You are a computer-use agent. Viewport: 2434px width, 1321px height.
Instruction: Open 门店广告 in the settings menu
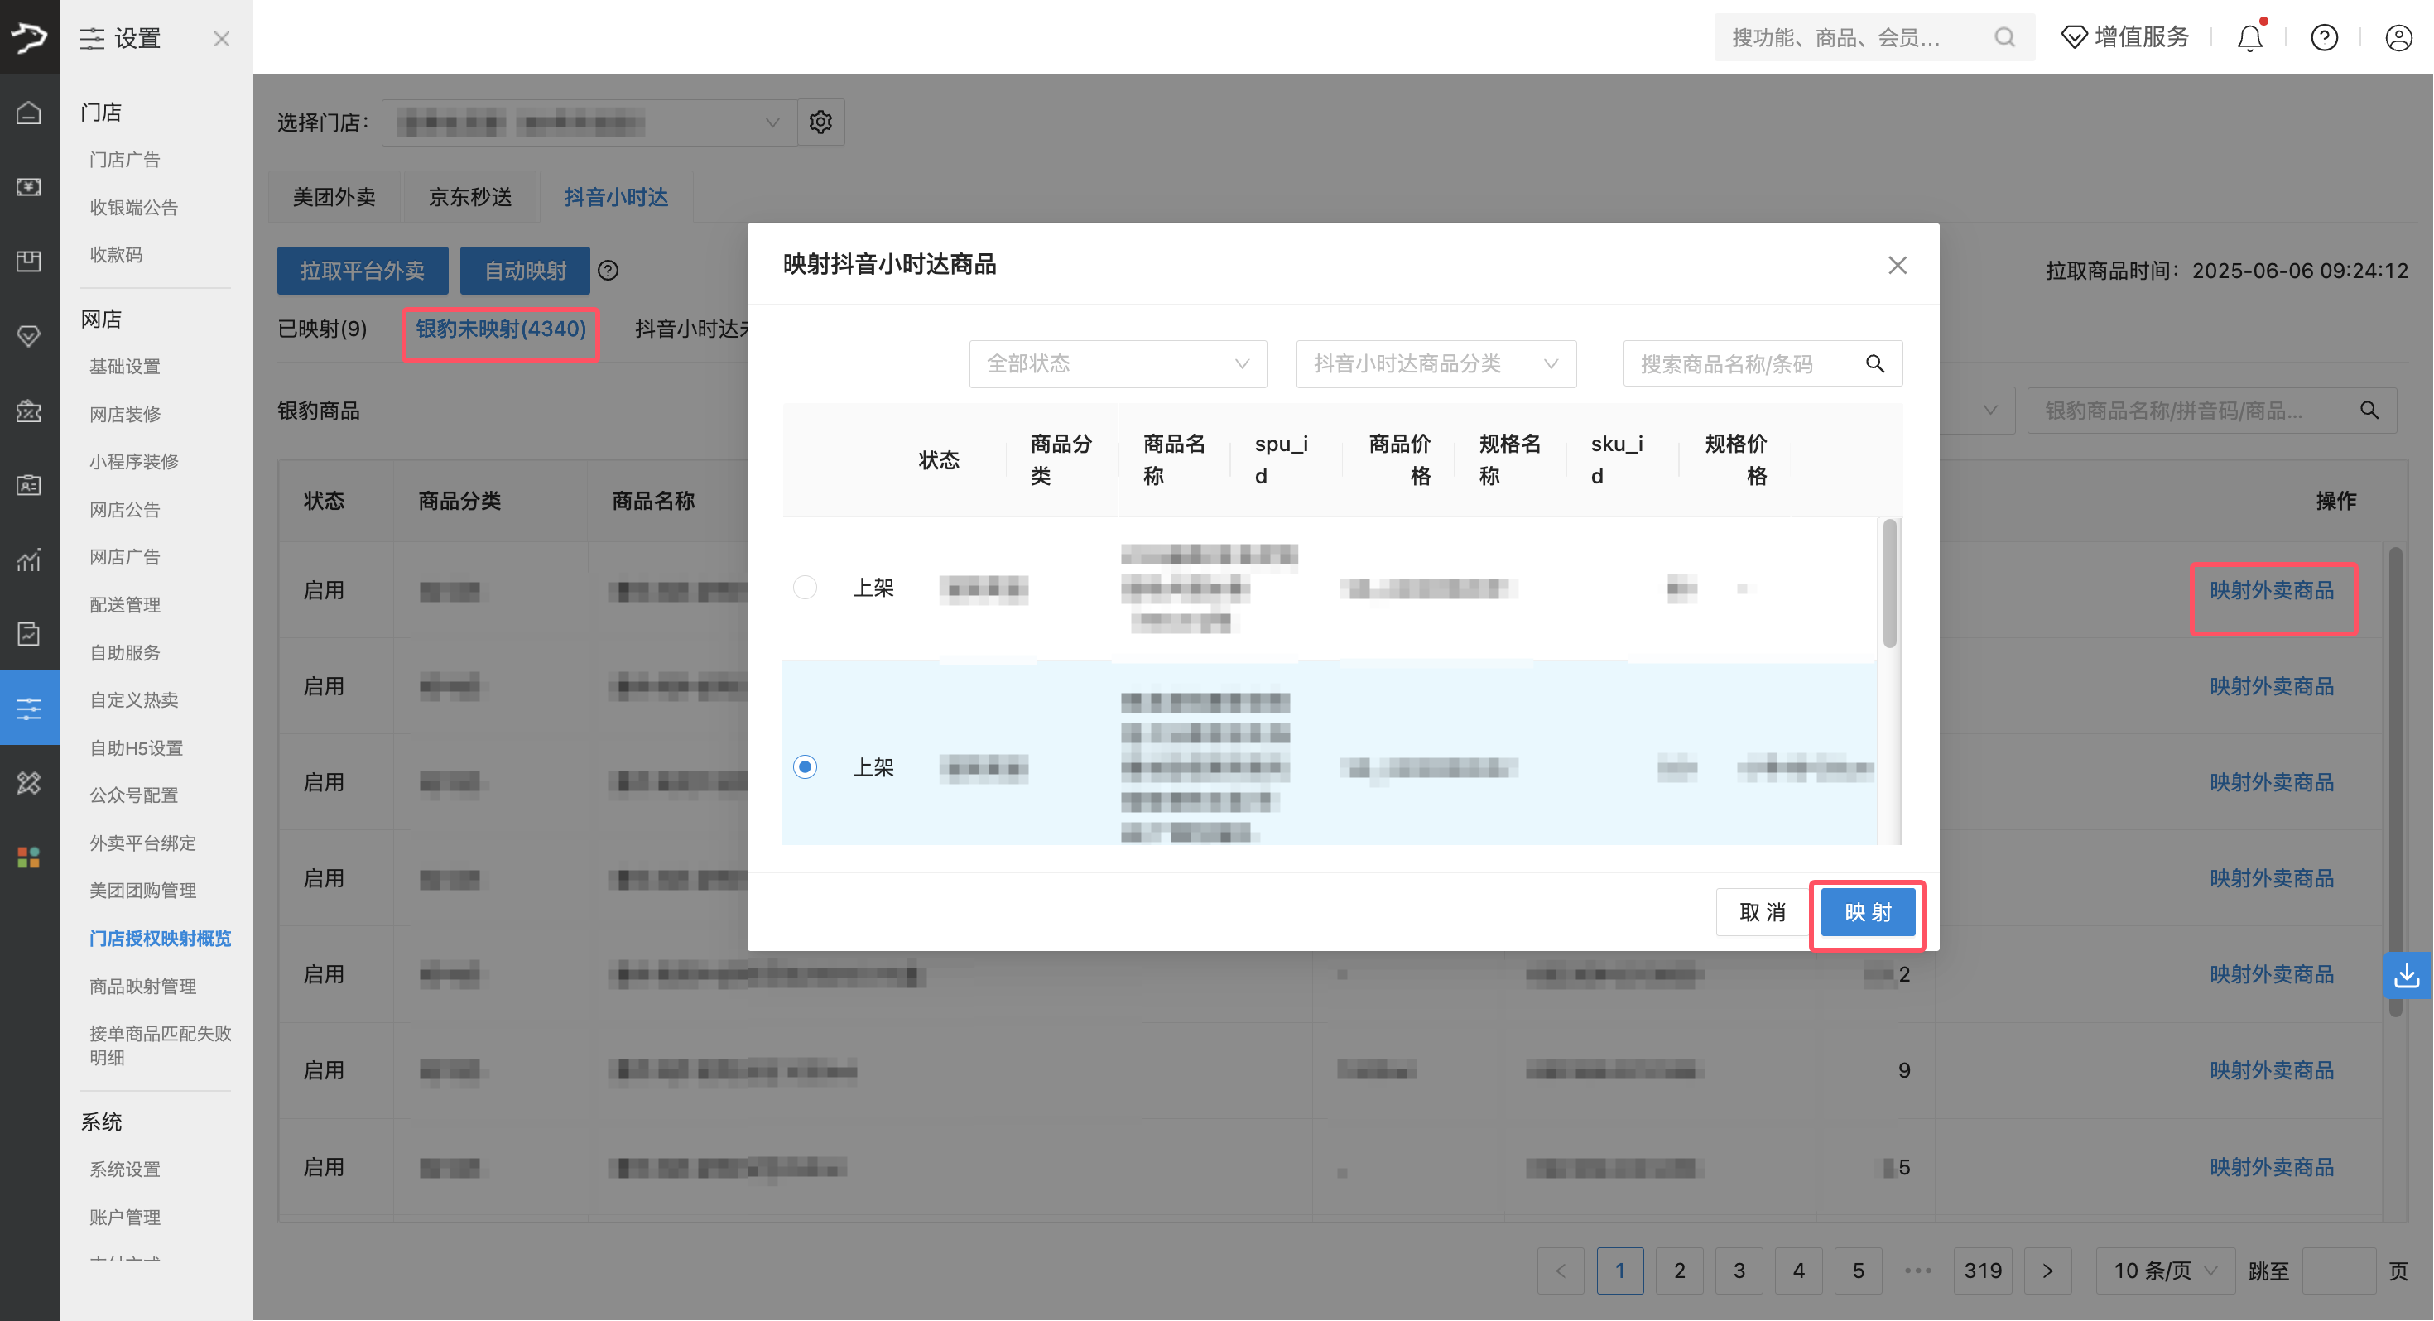pyautogui.click(x=125, y=160)
